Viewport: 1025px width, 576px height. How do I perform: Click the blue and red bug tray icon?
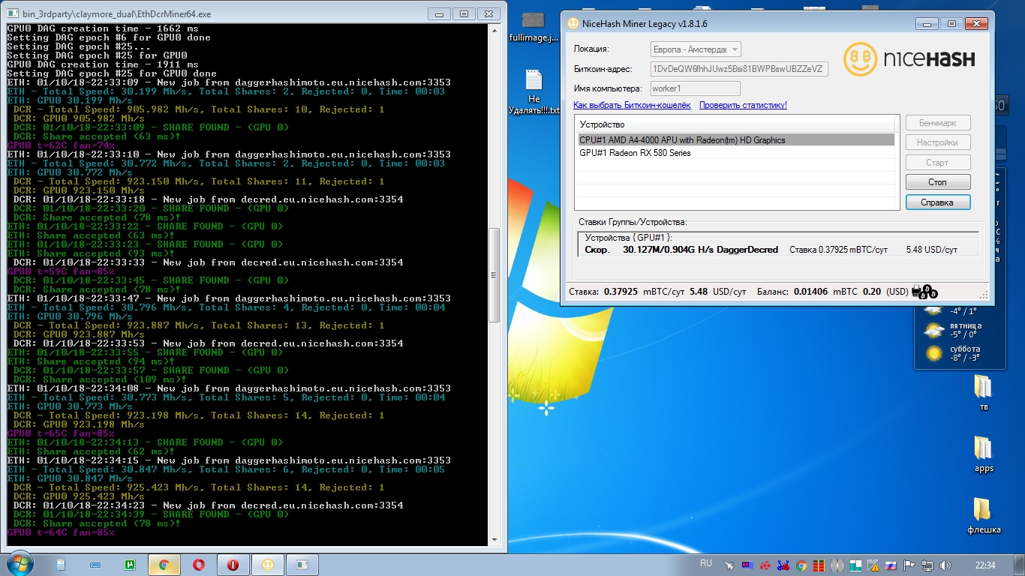click(x=783, y=565)
